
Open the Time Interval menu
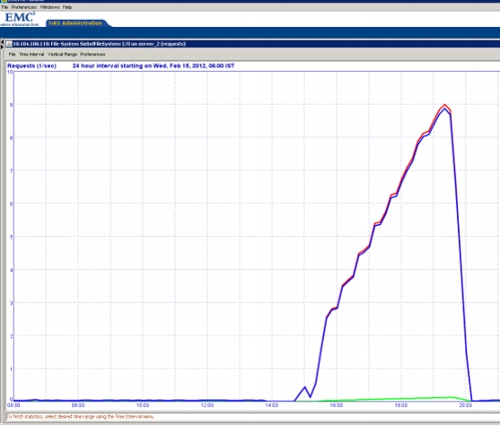pyautogui.click(x=31, y=54)
